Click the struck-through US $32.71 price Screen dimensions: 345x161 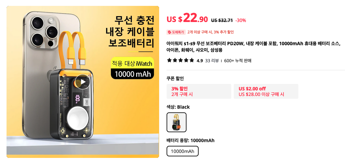point(222,20)
